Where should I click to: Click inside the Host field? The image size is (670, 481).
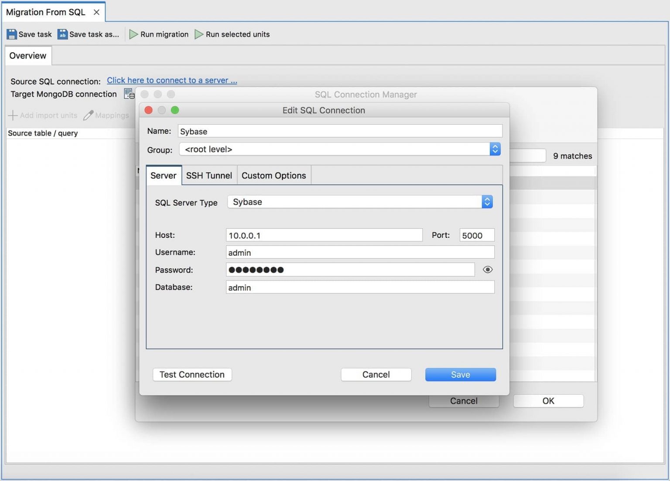pos(324,235)
